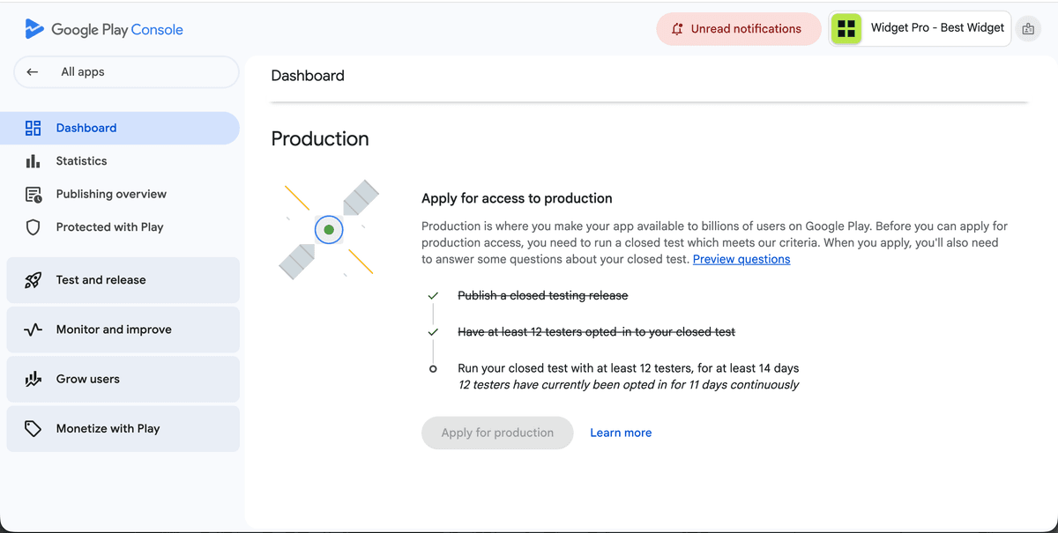Click the Protected with Play shield icon
1058x533 pixels.
34,227
